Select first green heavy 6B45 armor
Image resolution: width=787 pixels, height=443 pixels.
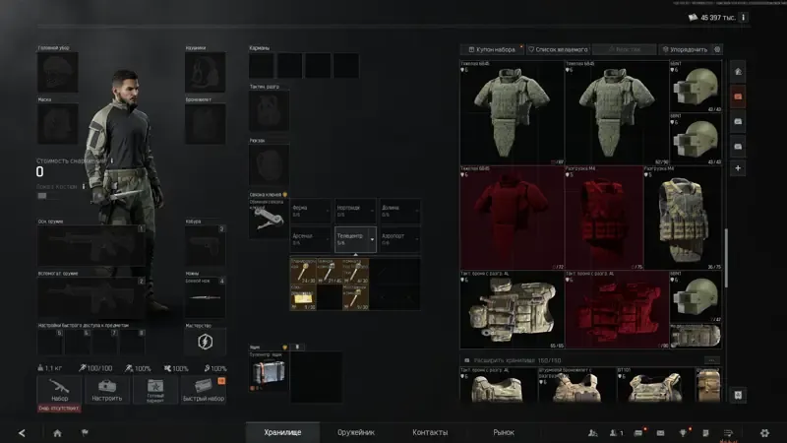512,113
